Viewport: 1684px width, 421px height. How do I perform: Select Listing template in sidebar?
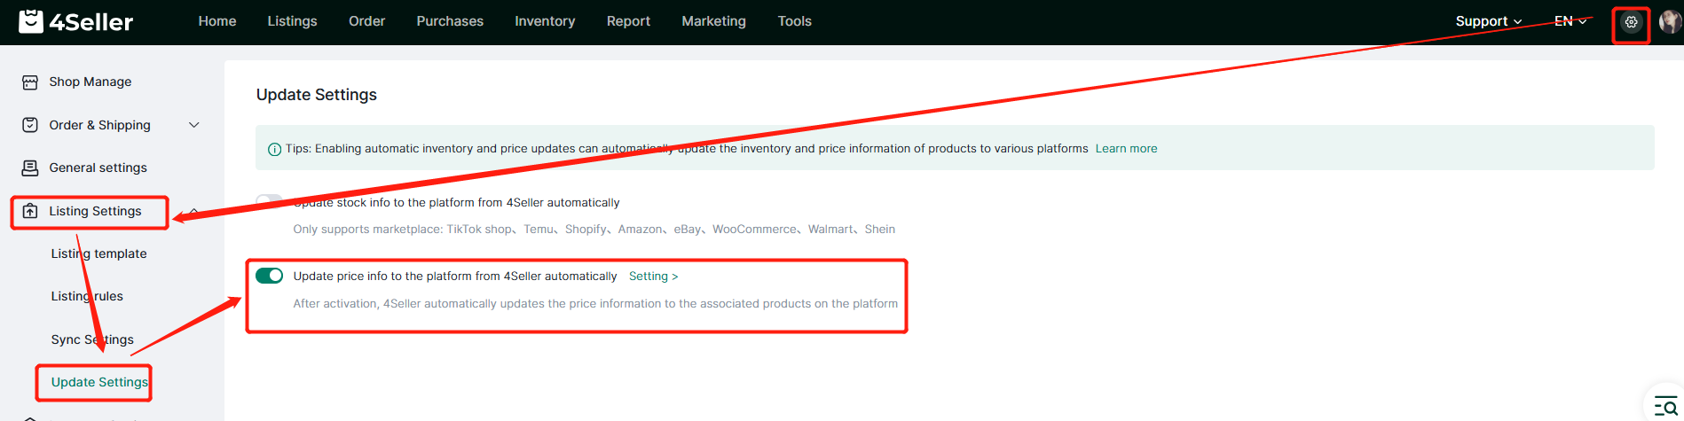pyautogui.click(x=98, y=253)
